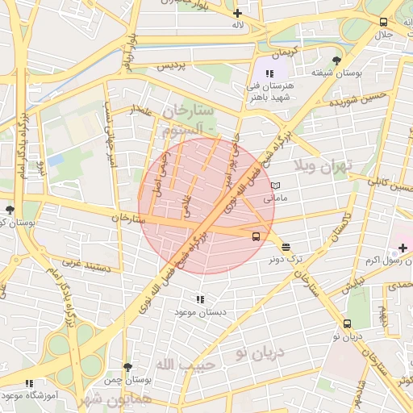
Task: Click the حبیب الله neighborhood label
Action: tap(186, 365)
